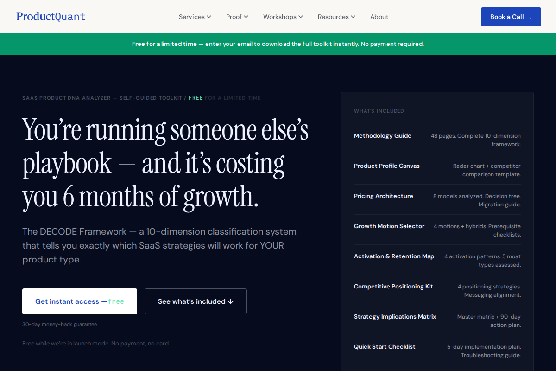Screen dimensions: 556x371
Task: Click the Resources dropdown chevron
Action: pos(353,17)
